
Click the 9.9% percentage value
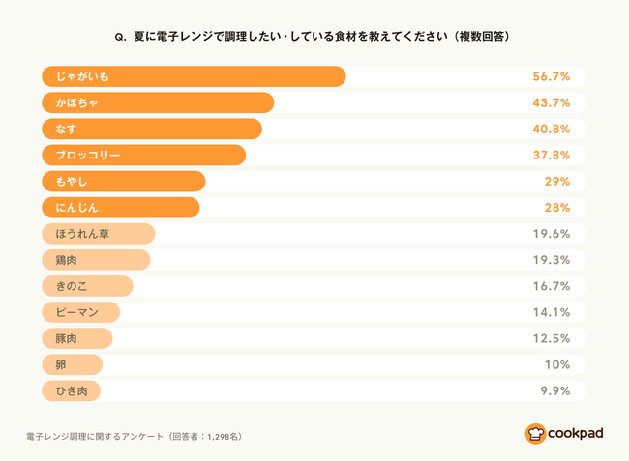(555, 390)
